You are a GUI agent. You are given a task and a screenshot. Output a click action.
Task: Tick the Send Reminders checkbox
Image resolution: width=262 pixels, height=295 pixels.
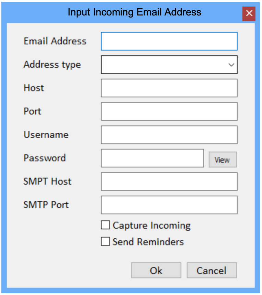tap(105, 242)
